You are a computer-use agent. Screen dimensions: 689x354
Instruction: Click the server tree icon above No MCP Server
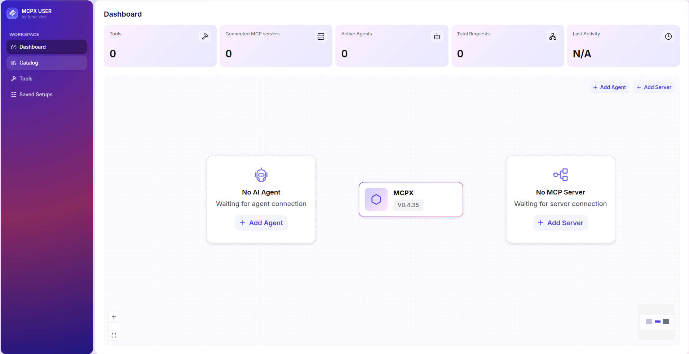tap(561, 175)
